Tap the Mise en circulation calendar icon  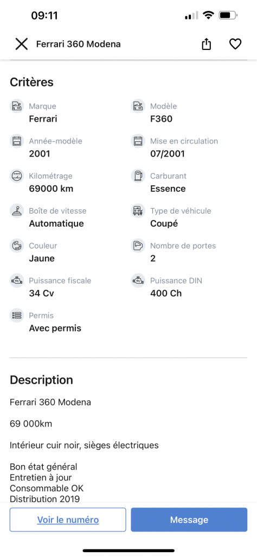138,141
